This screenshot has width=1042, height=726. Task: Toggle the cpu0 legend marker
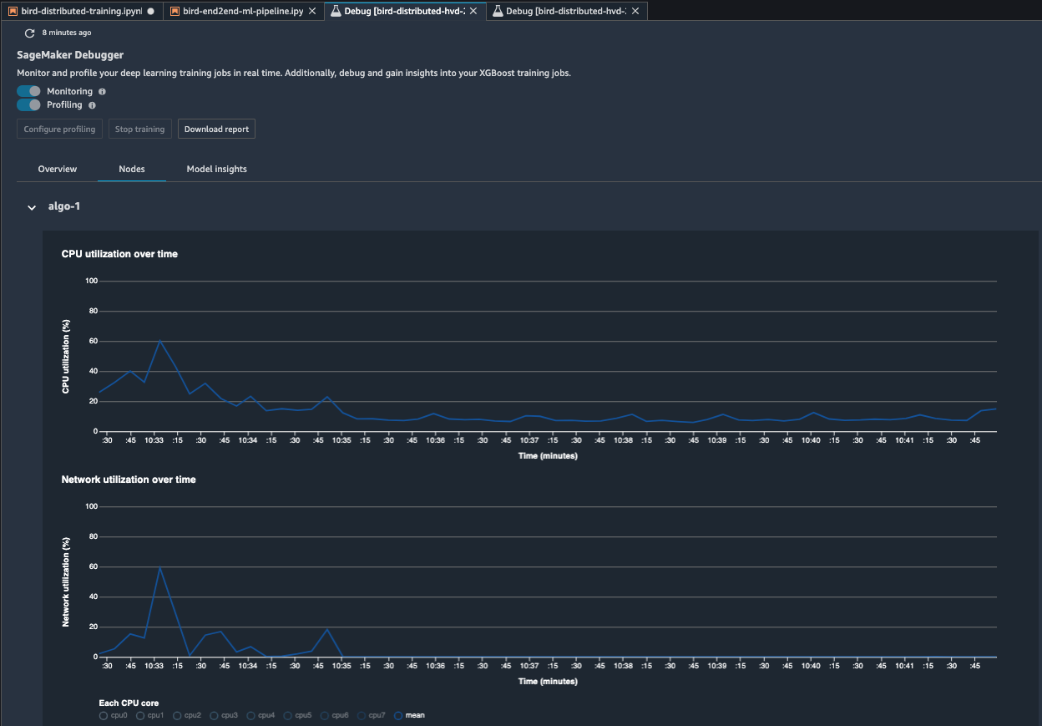pyautogui.click(x=103, y=715)
